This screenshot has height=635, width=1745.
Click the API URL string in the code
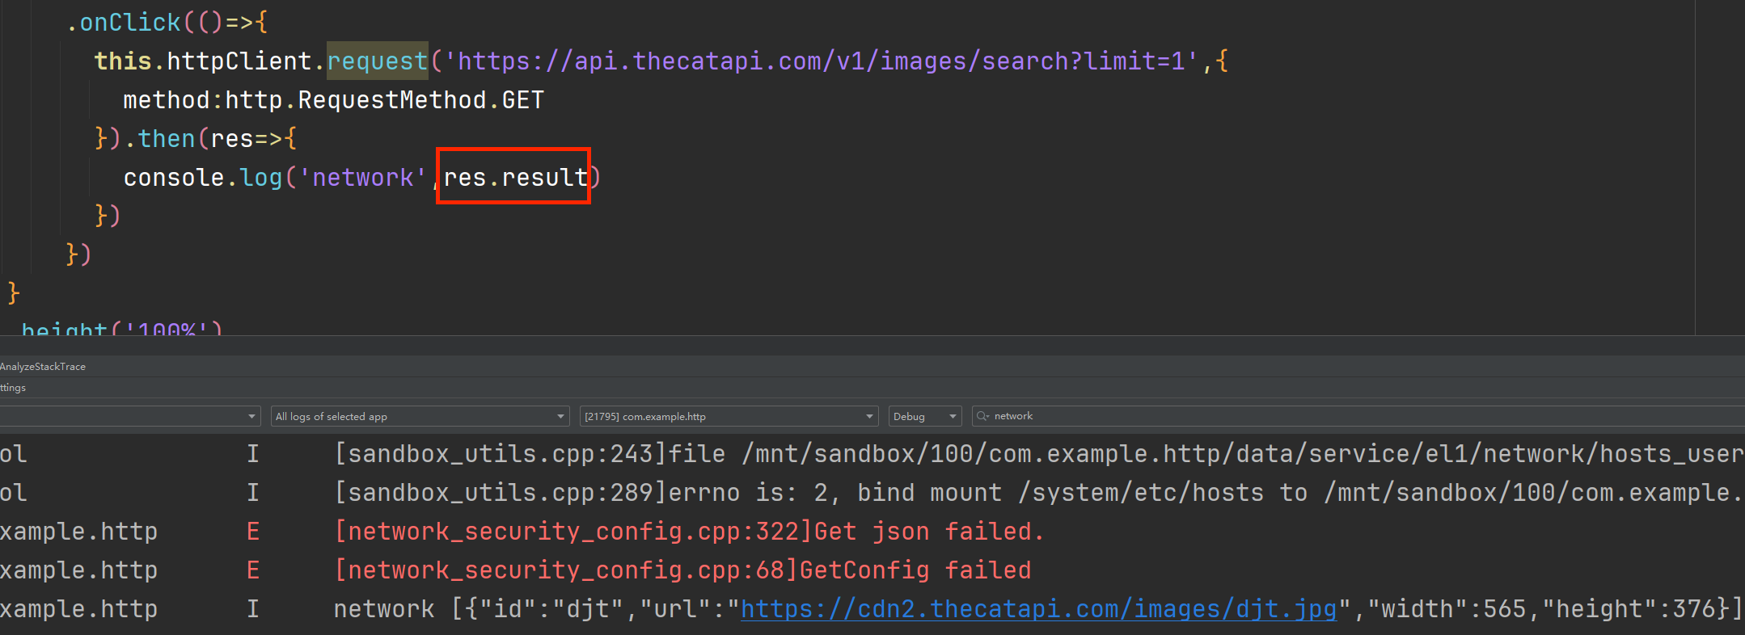(x=822, y=61)
